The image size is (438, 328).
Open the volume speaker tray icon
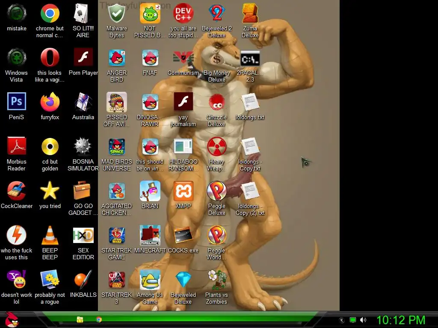363,320
